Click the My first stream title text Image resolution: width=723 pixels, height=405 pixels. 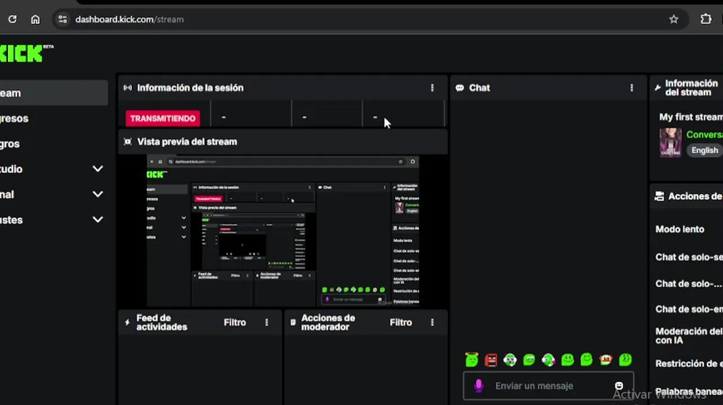point(691,117)
